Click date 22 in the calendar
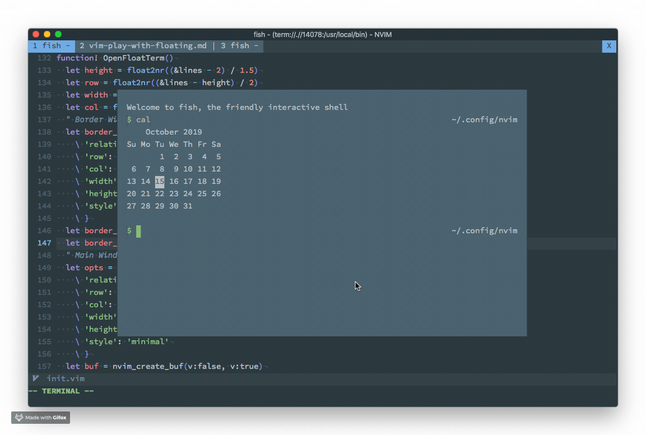 [x=160, y=193]
